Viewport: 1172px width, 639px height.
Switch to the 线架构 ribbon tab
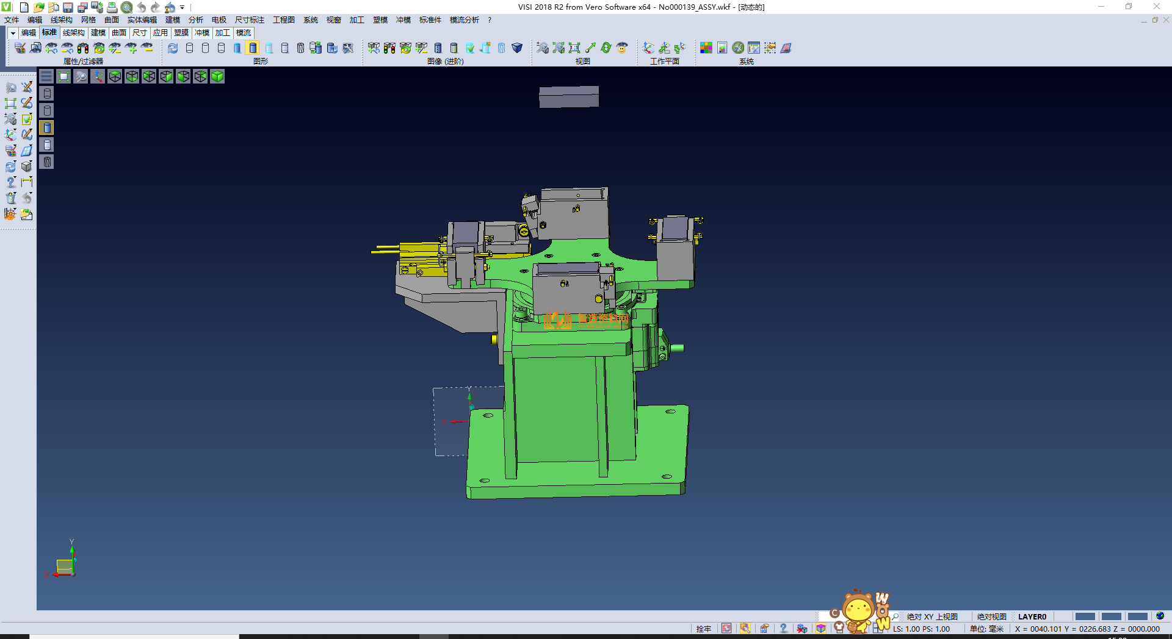73,33
